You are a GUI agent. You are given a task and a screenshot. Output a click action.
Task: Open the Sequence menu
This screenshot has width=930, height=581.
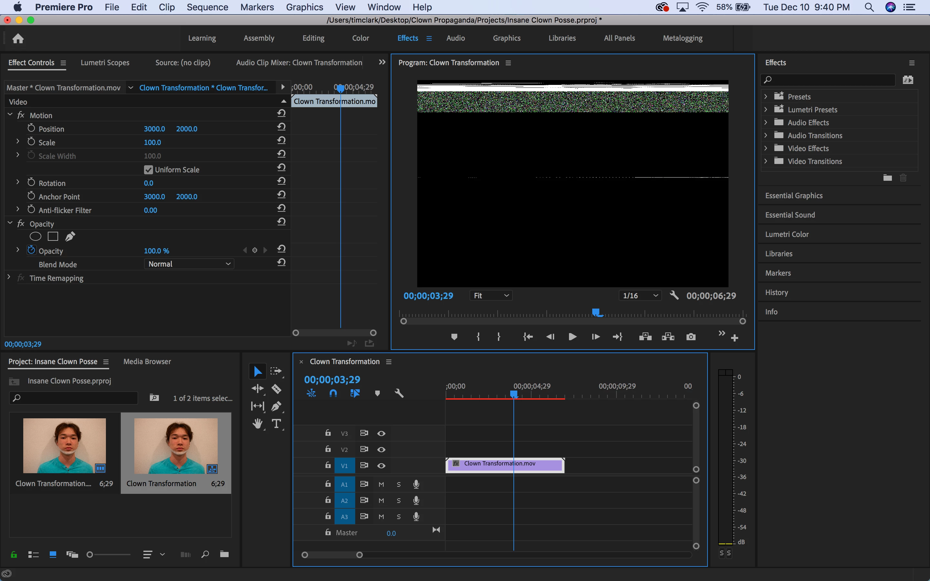[x=207, y=7]
